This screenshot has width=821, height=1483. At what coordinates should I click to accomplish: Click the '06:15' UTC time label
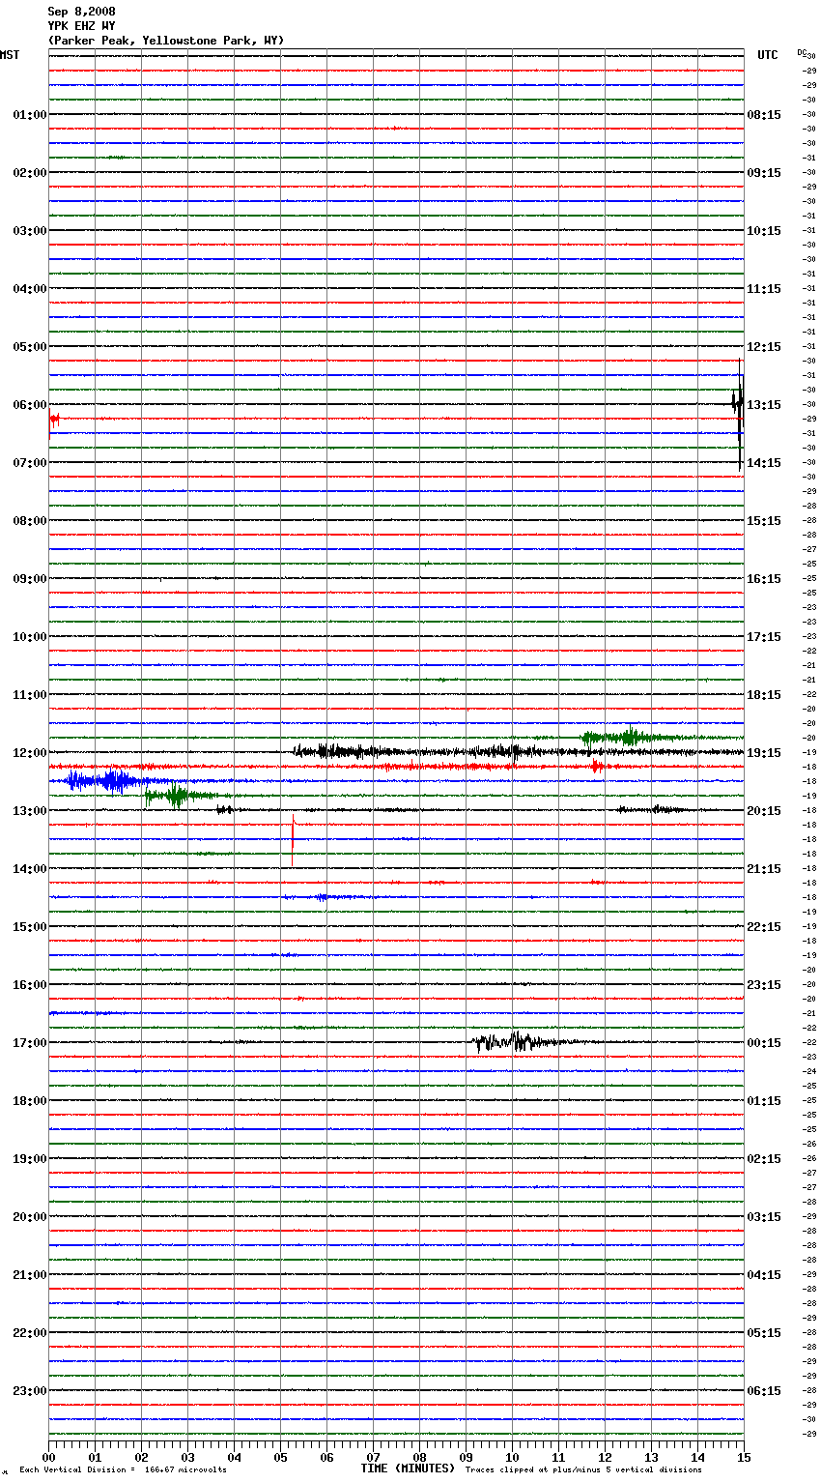(x=764, y=1391)
